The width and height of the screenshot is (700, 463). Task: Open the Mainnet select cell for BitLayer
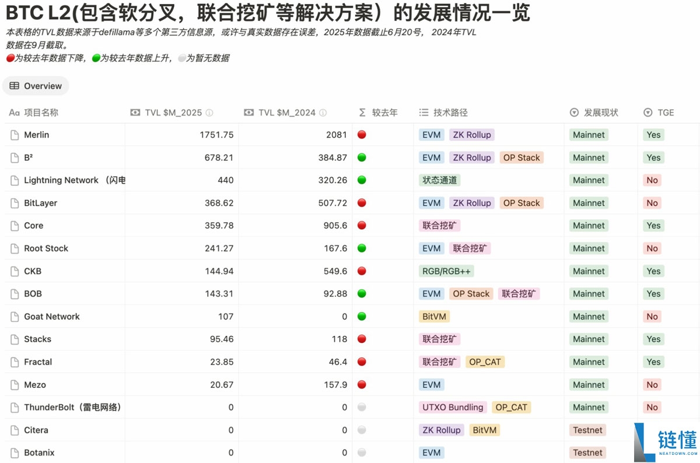tap(588, 202)
